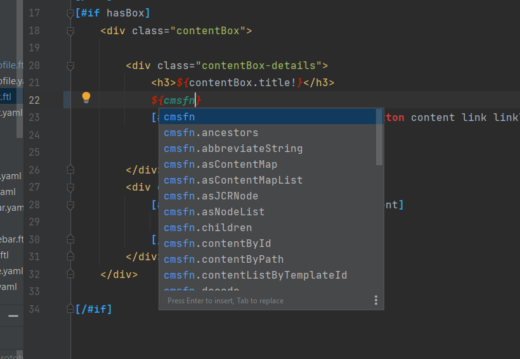The height and width of the screenshot is (359, 520).
Task: Select the highlighted cmsfn completion entry
Action: point(179,117)
